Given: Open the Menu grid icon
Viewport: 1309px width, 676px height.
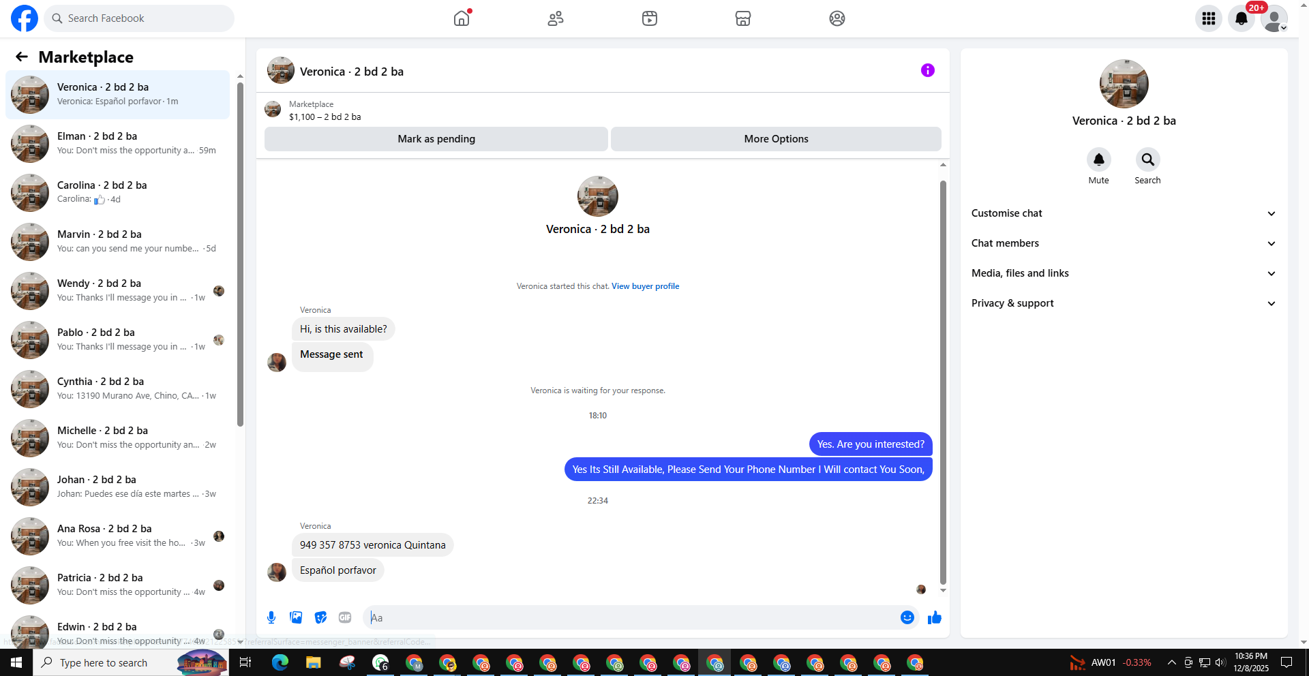Looking at the screenshot, I should tap(1209, 18).
